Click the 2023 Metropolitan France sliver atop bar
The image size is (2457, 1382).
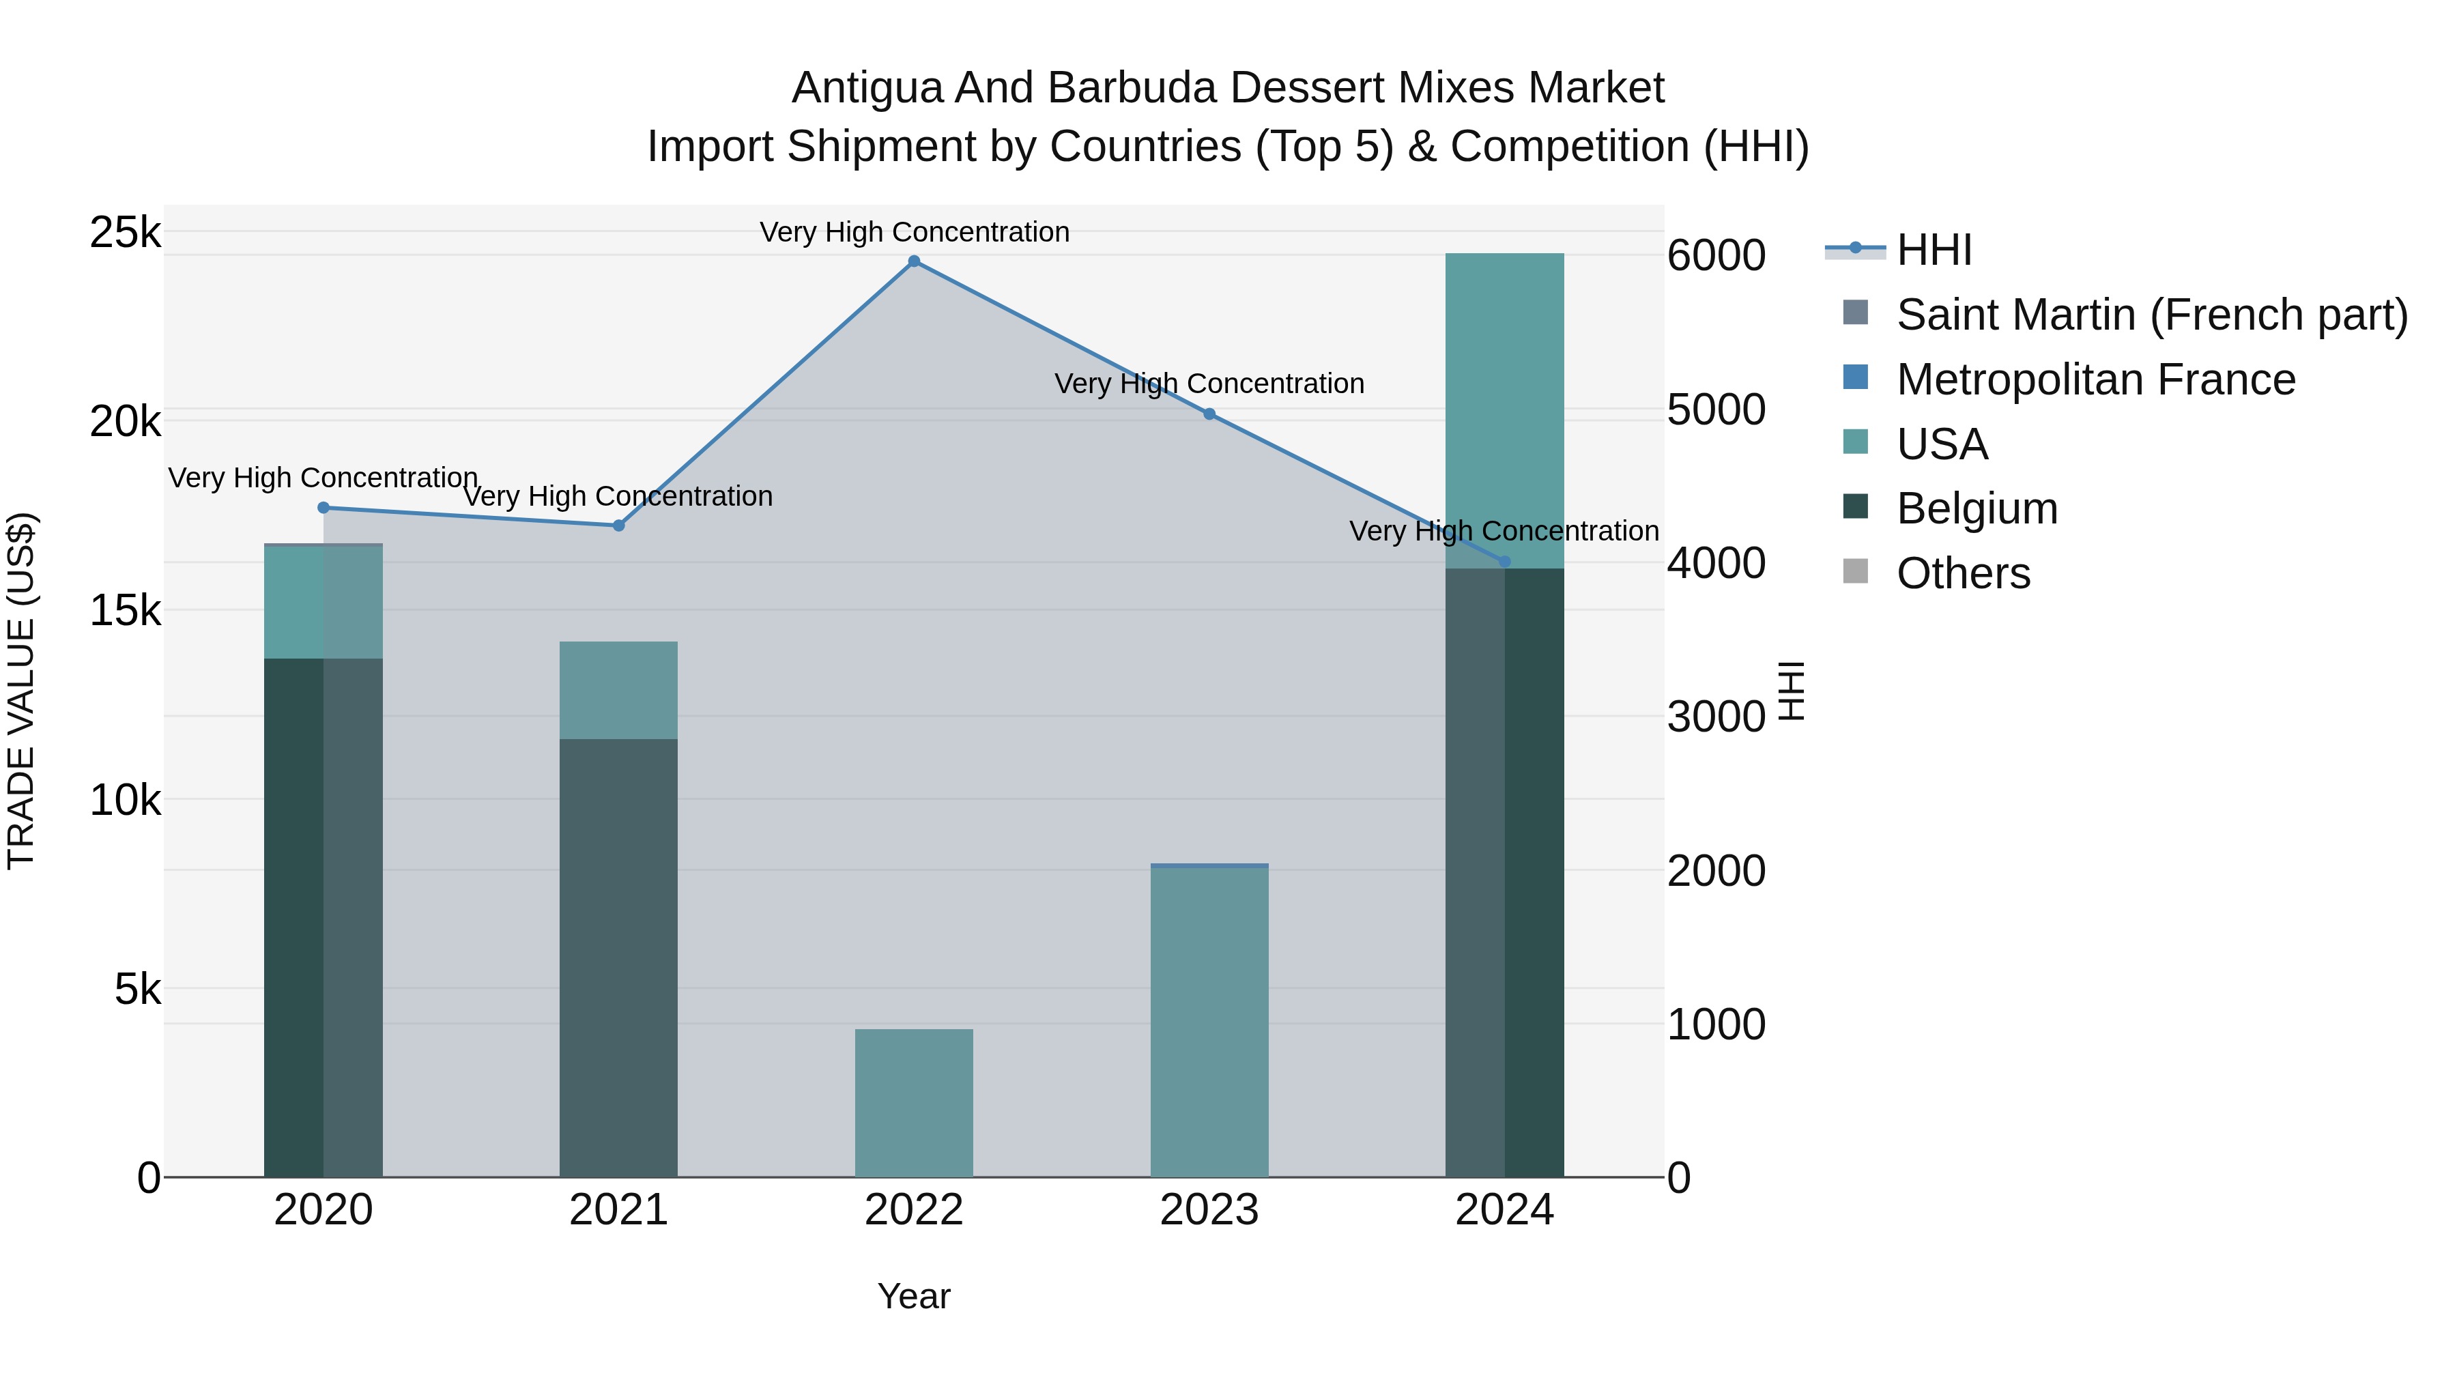(1209, 866)
